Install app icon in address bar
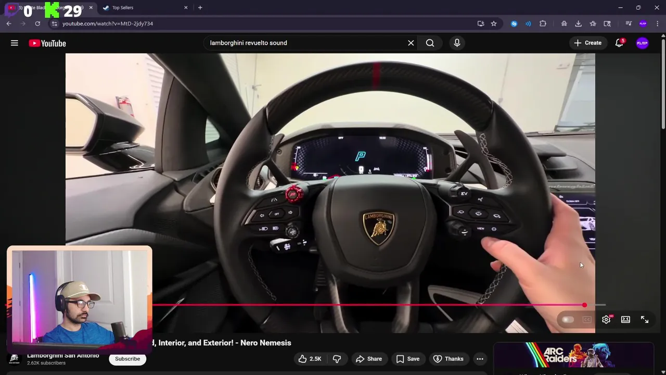The image size is (666, 375). 481,23
